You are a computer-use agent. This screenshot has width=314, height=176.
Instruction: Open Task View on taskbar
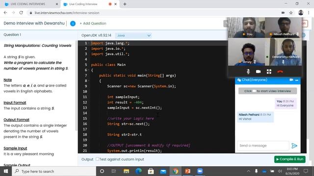point(114,171)
